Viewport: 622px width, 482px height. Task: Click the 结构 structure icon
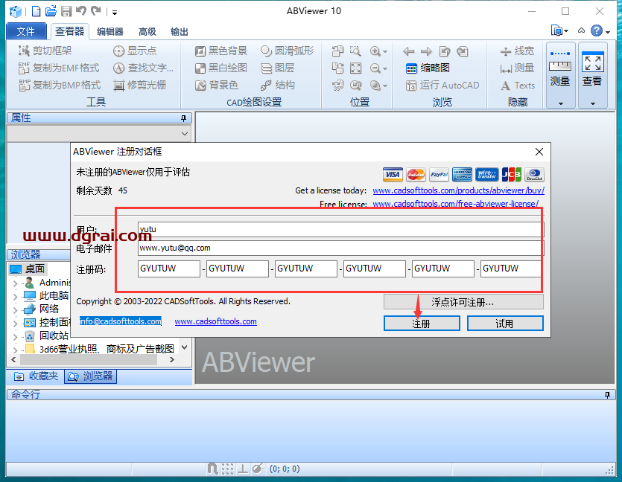coord(277,85)
